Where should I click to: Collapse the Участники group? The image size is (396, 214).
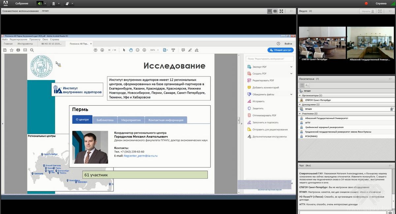[x=300, y=114]
